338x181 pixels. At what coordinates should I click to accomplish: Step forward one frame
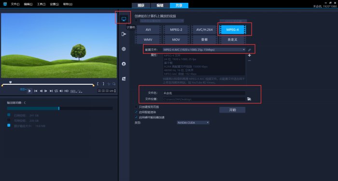[x=46, y=91]
